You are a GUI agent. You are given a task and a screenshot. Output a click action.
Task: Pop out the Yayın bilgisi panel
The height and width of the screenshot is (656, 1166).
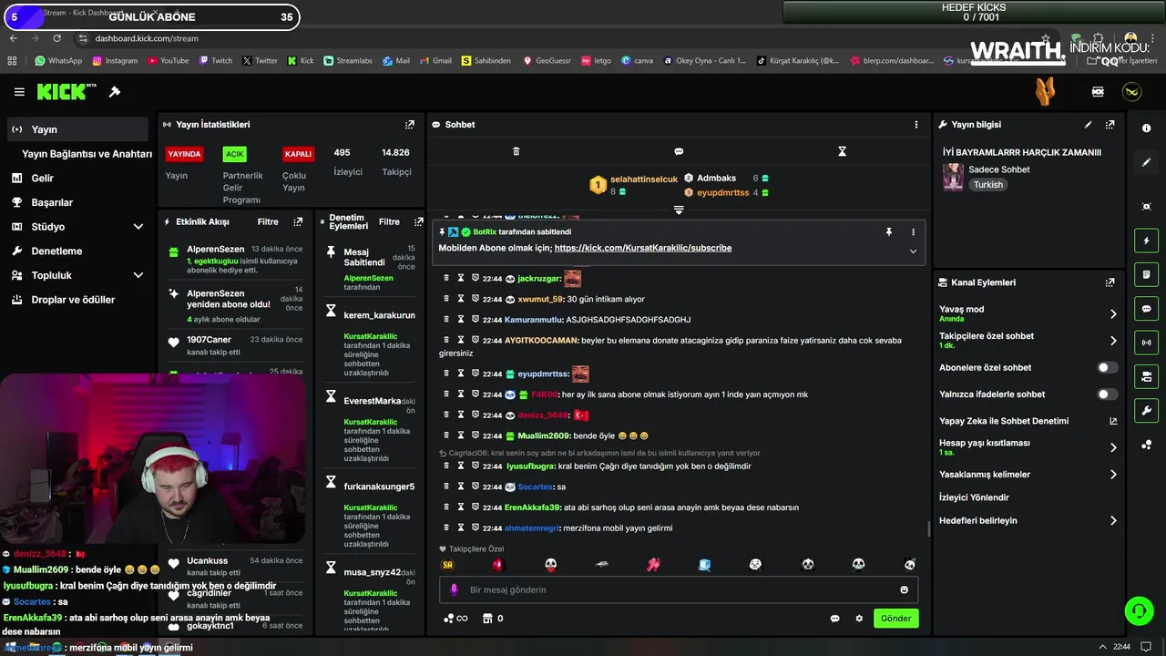pyautogui.click(x=1110, y=125)
